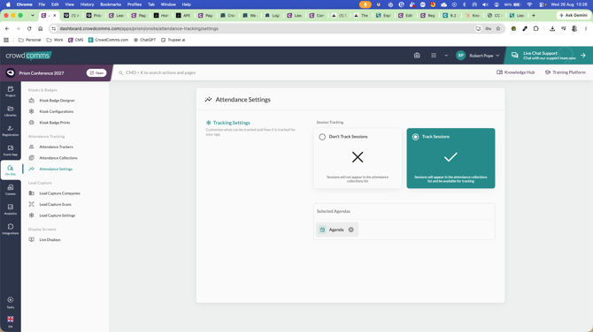
Task: Click the Chrome home icon
Action: (x=41, y=28)
